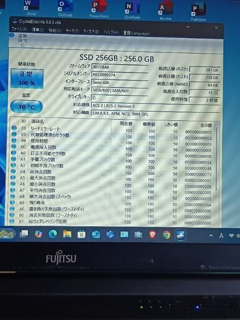Open the ファイル(F) menu

click(x=19, y=29)
